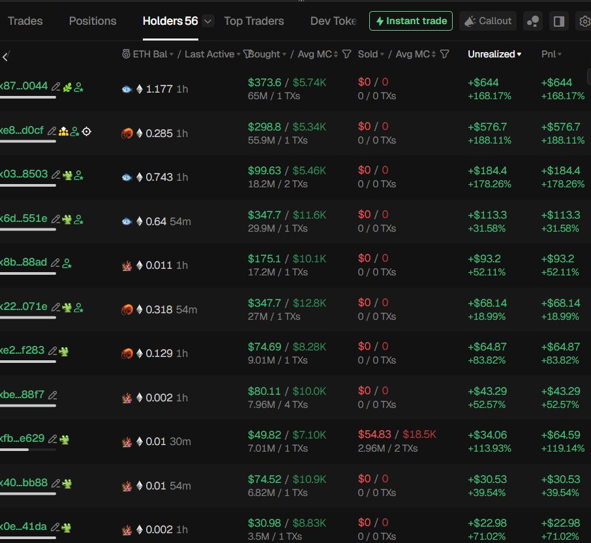Sort by ETH Bal column
The width and height of the screenshot is (591, 543).
click(x=153, y=54)
